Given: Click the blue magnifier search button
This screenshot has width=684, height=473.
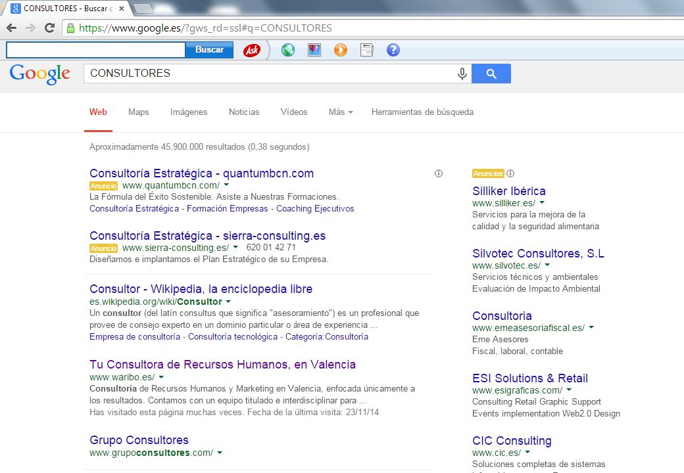Looking at the screenshot, I should tap(491, 74).
